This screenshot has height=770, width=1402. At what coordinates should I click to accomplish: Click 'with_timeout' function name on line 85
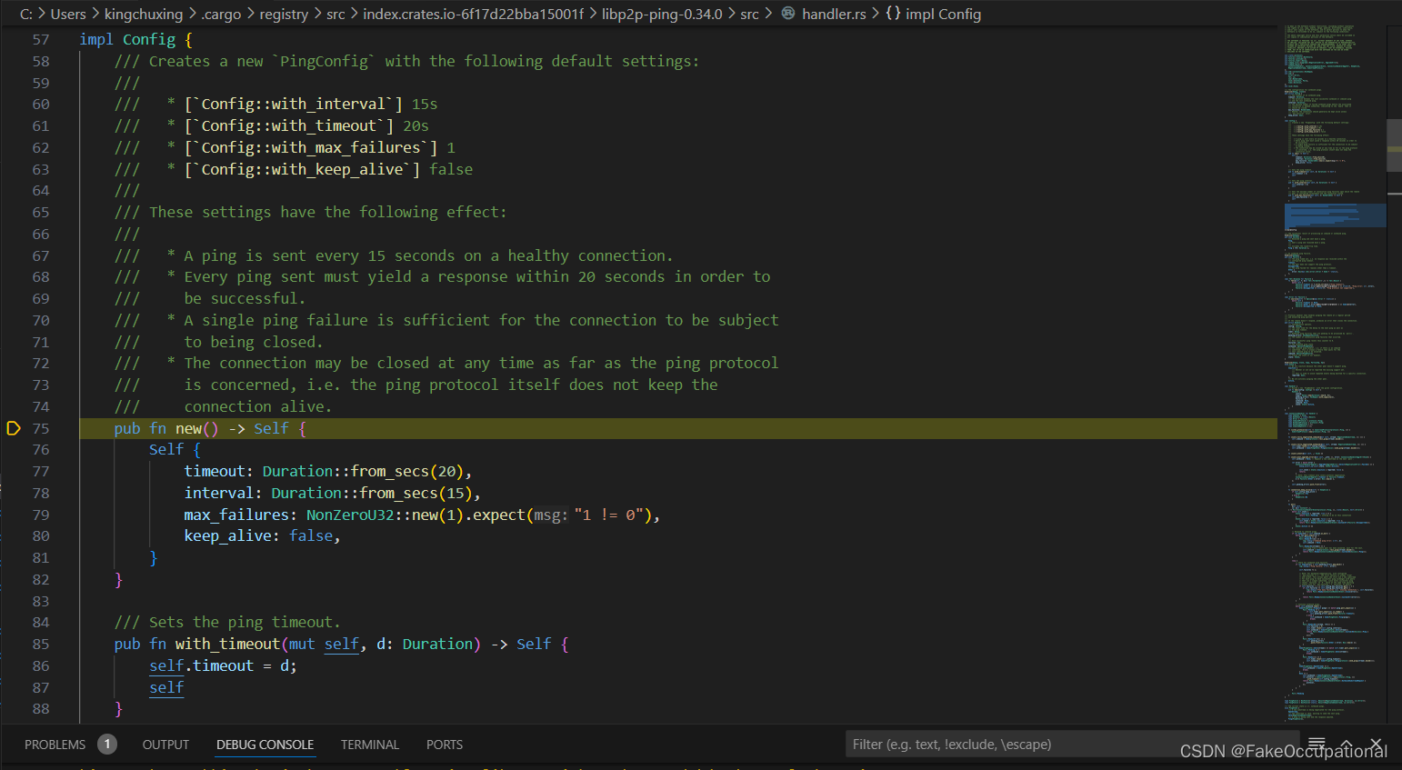coord(227,644)
